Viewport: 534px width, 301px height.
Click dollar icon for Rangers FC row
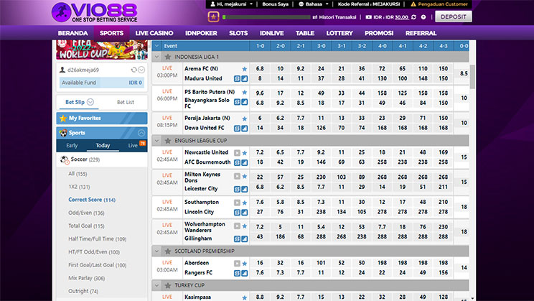[x=237, y=273]
